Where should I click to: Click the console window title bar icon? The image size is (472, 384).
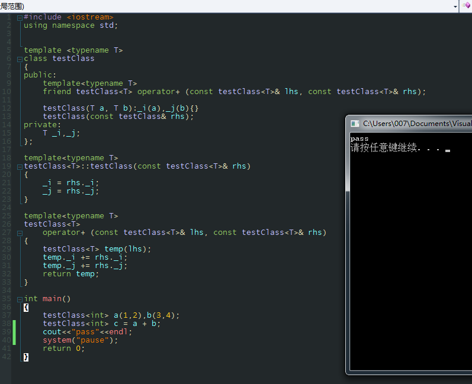(x=355, y=124)
